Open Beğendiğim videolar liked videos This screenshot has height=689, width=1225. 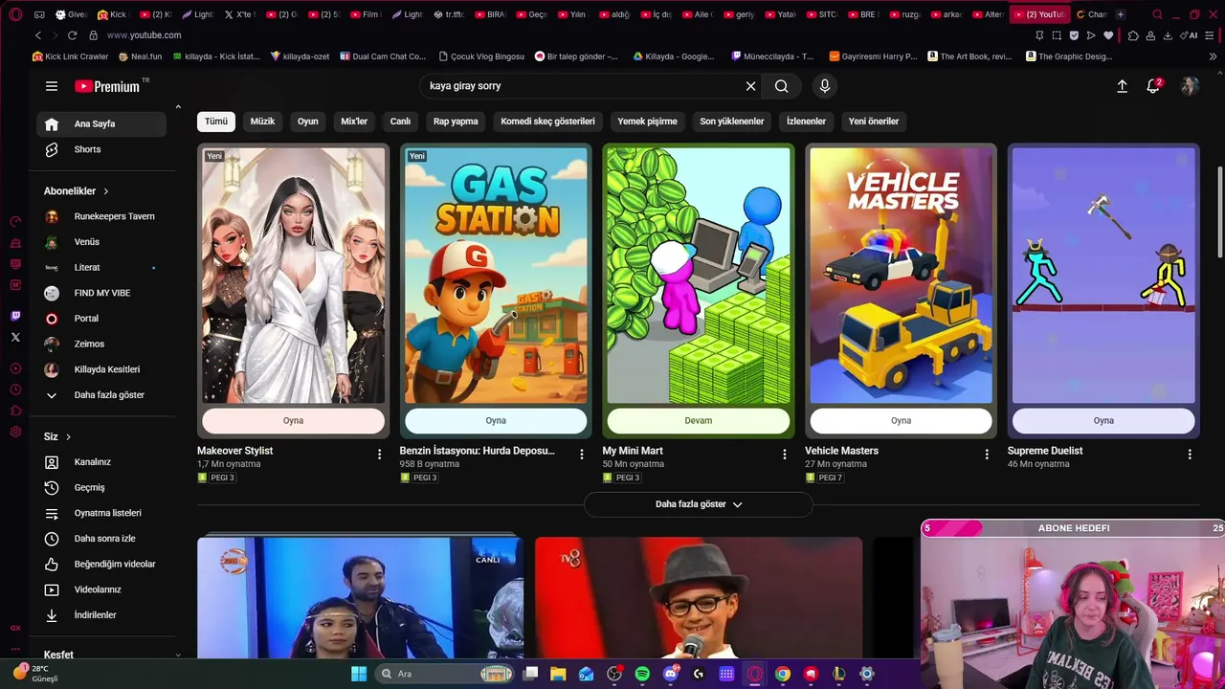point(102,565)
